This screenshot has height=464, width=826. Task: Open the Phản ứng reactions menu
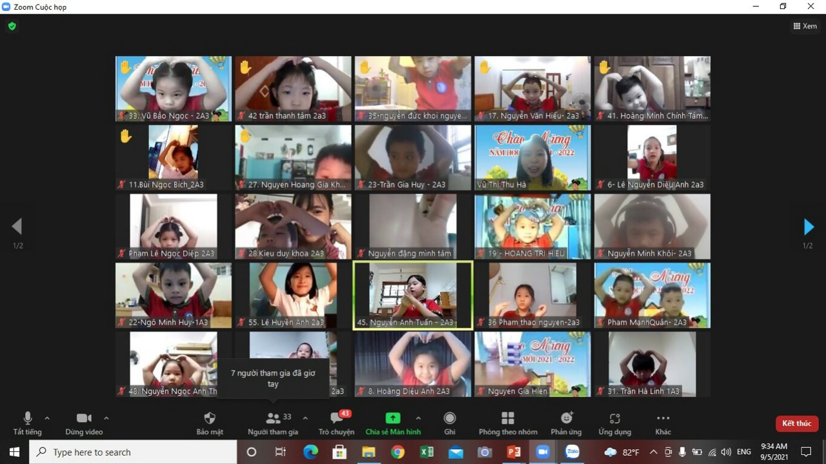tap(566, 419)
